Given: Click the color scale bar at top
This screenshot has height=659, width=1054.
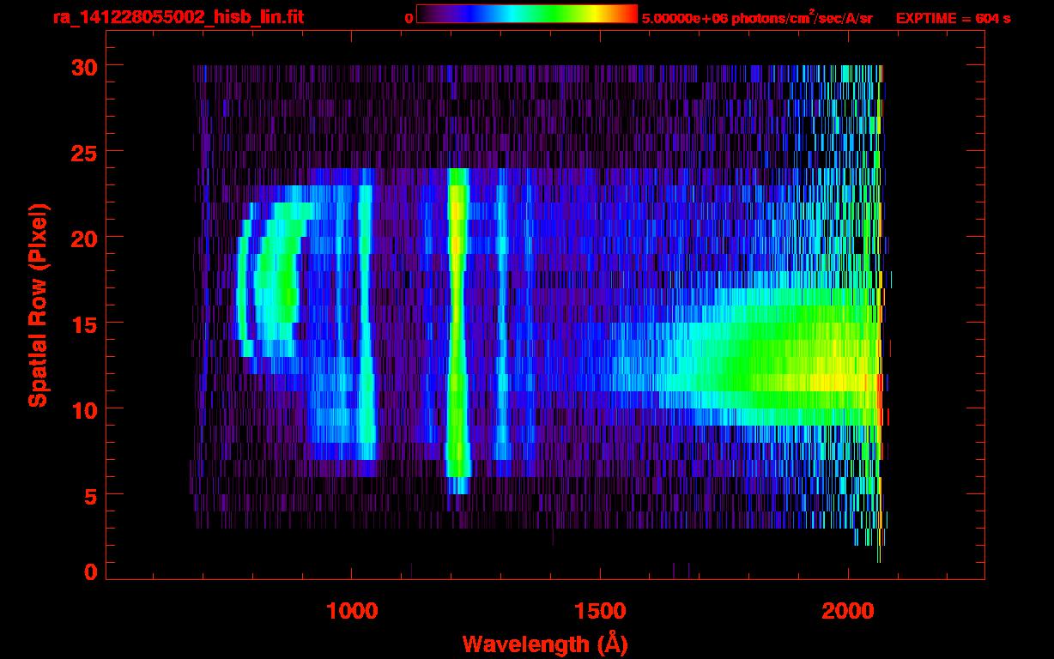Looking at the screenshot, I should pos(527,14).
